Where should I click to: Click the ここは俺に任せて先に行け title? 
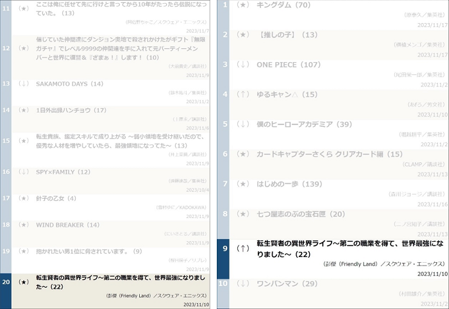click(121, 8)
